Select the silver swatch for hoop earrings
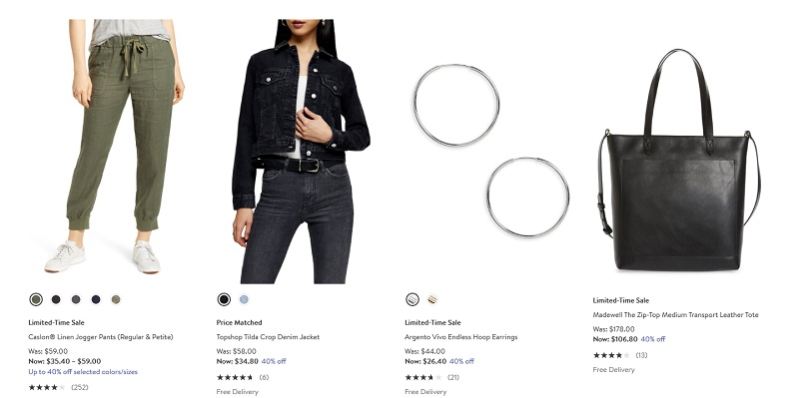Image resolution: width=799 pixels, height=398 pixels. point(412,299)
